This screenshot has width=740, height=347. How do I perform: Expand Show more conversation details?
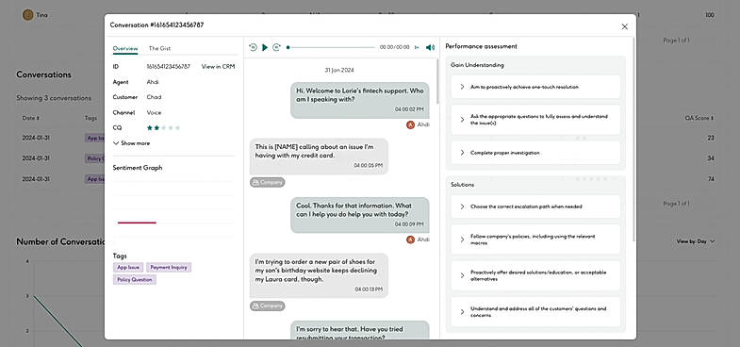(132, 143)
